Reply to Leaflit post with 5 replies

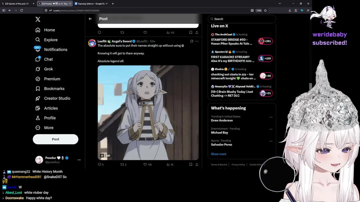pyautogui.click(x=101, y=164)
